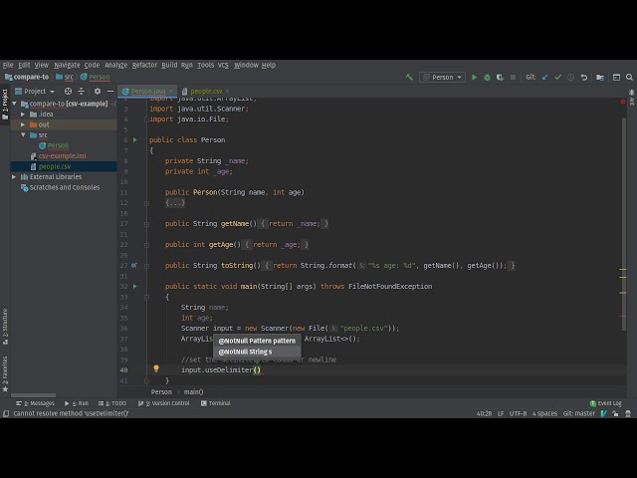Show Git history with the clock icon
This screenshot has height=478, width=637.
(x=570, y=78)
